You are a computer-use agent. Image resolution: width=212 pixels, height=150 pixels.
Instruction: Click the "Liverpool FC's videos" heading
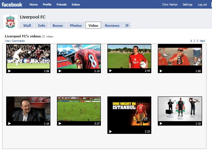point(23,36)
